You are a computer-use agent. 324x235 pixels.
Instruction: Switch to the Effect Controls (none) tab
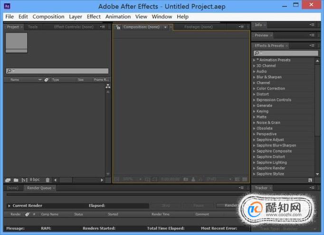[x=74, y=27]
